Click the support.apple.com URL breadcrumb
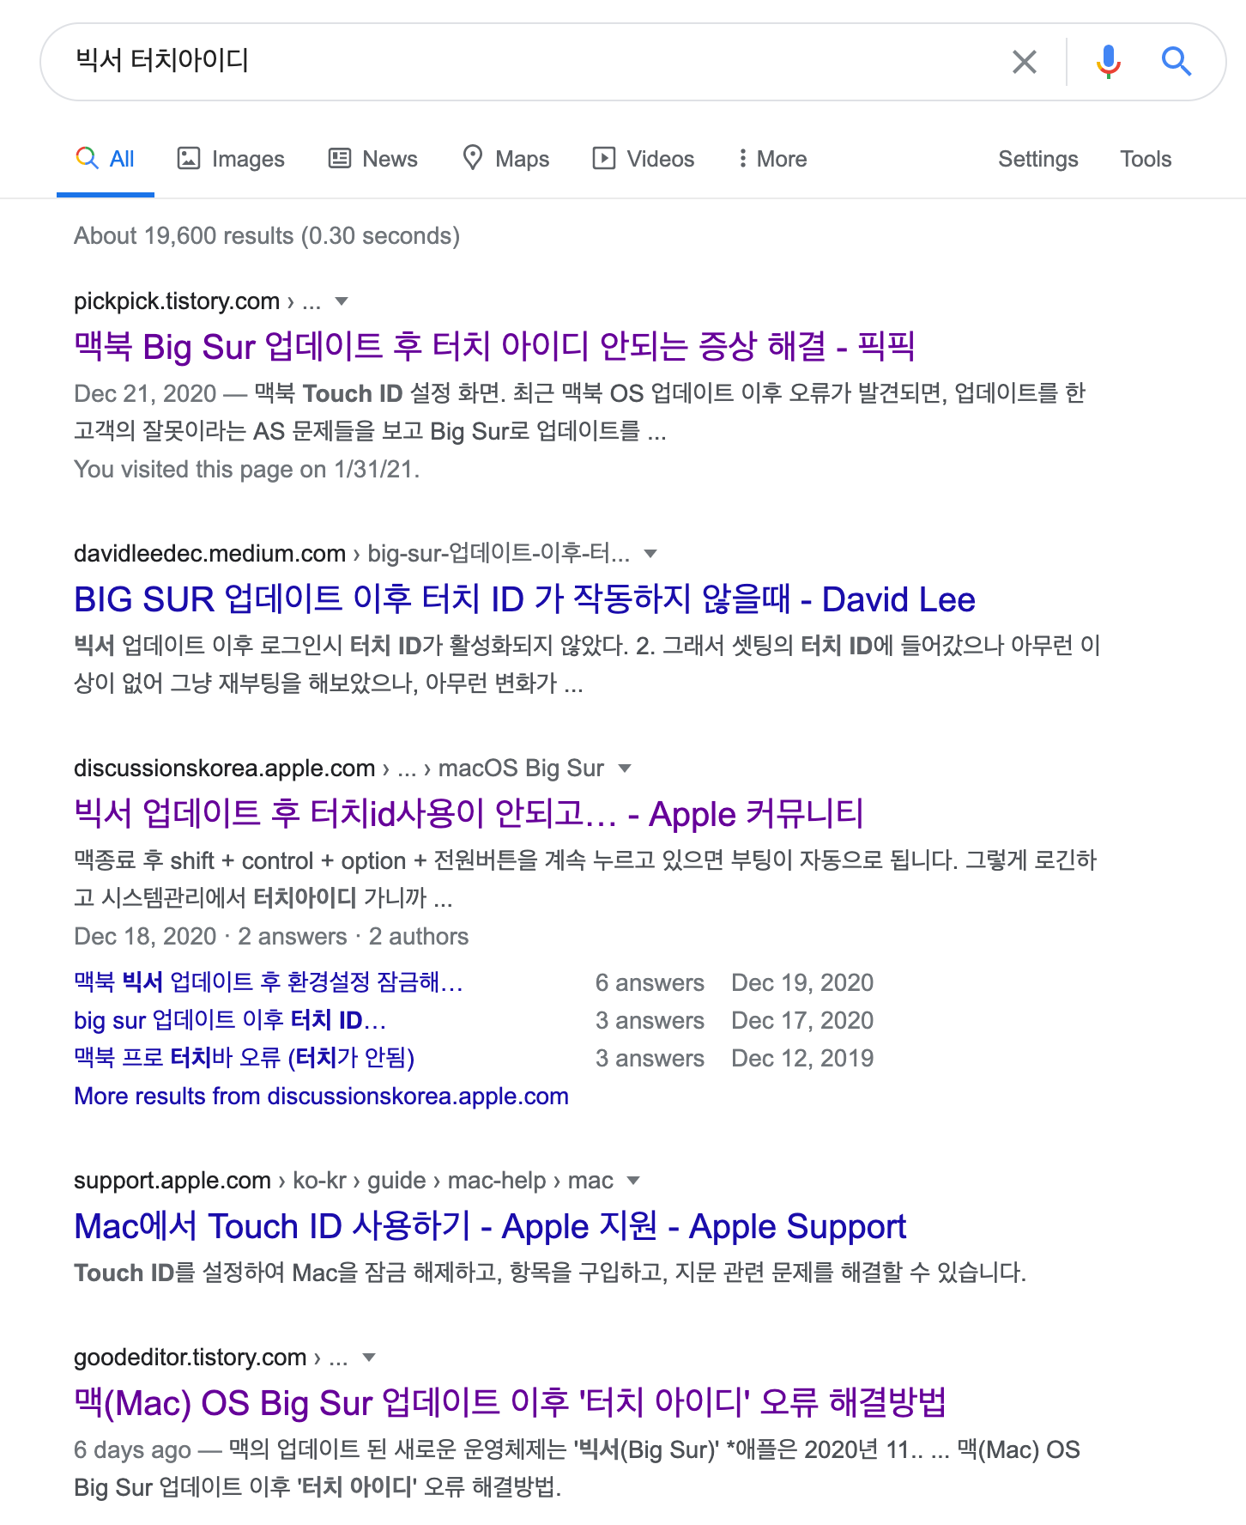This screenshot has width=1246, height=1525. 343,1181
